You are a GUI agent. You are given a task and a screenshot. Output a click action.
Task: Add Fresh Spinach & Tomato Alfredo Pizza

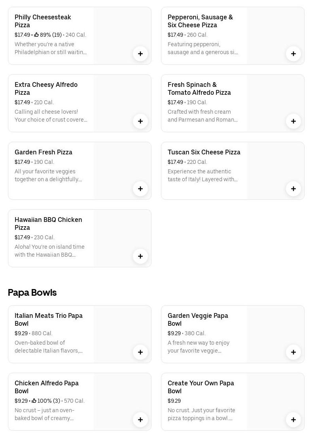[x=293, y=121]
